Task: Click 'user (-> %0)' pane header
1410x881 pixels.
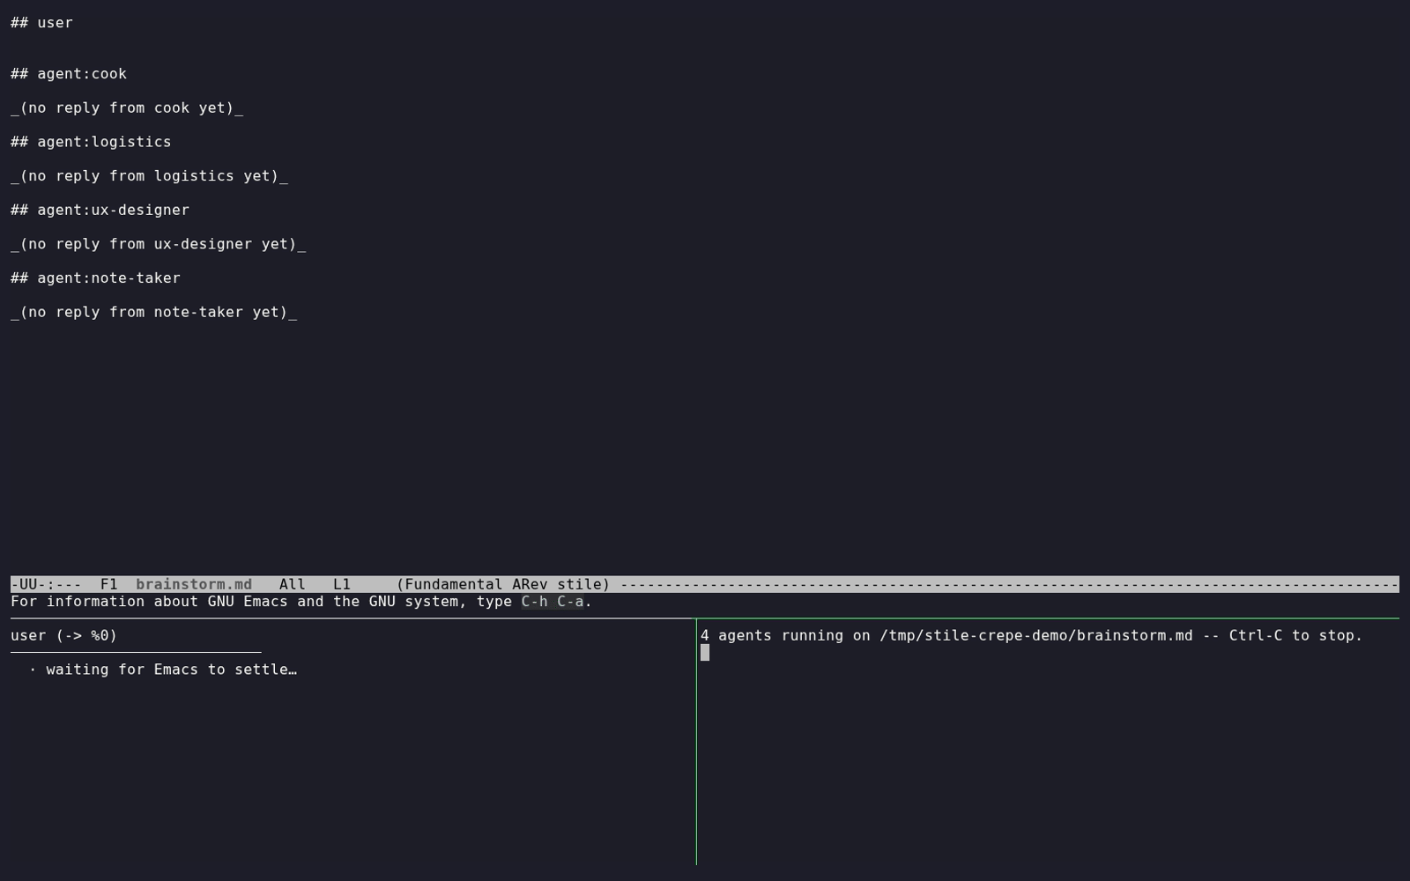Action: click(63, 635)
